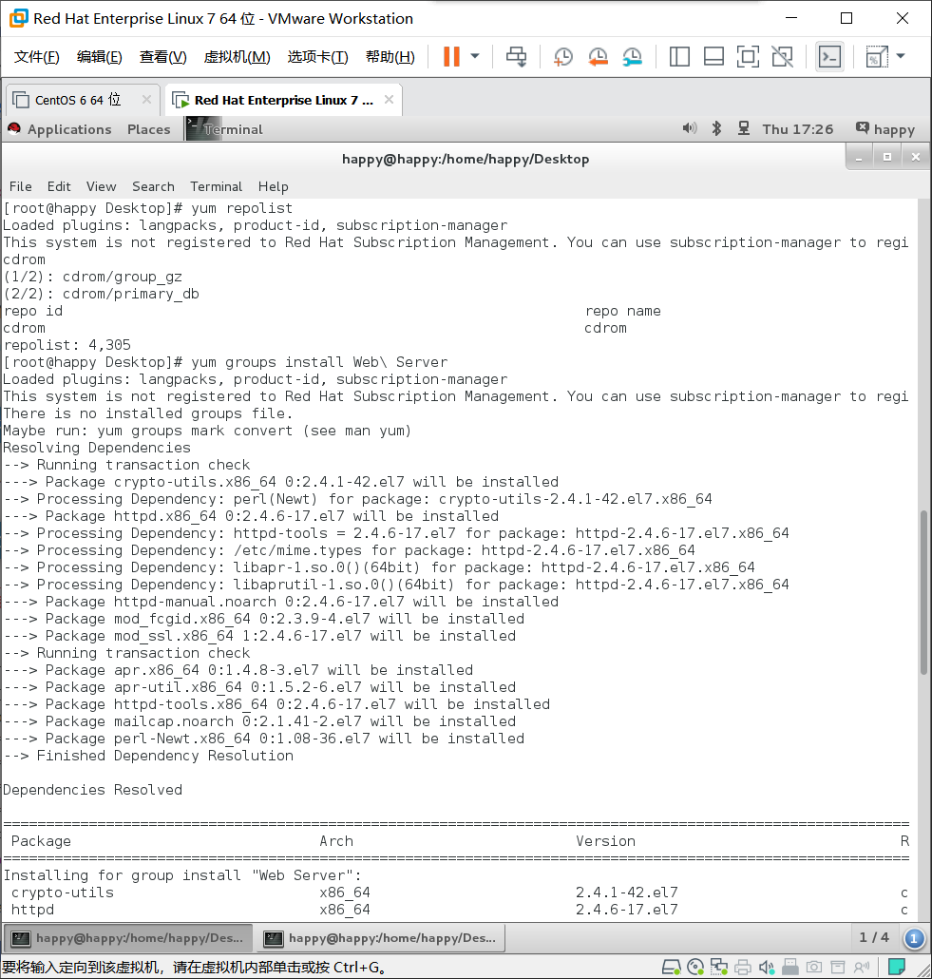This screenshot has width=932, height=979.
Task: Click the terminal vertical scrollbar thumb
Action: point(923,592)
